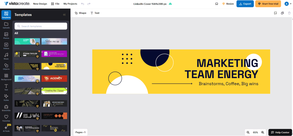The image size is (293, 136).
Task: Open the AI Tools panel
Action: [x=6, y=129]
